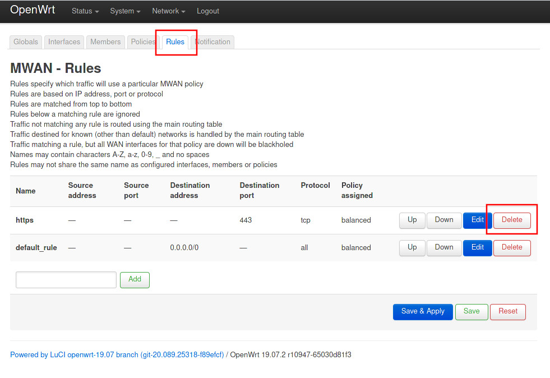Image resolution: width=550 pixels, height=378 pixels.
Task: Click the red Reset button
Action: tap(508, 312)
